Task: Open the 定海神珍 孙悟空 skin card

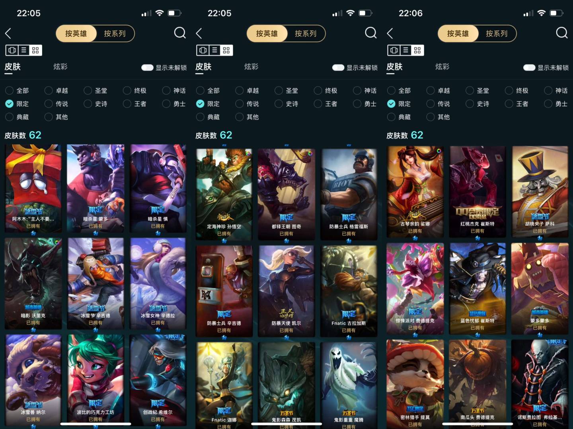Action: pos(224,194)
